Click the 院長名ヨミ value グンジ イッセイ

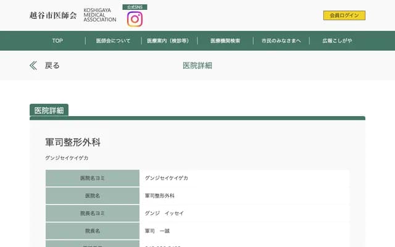click(x=164, y=213)
